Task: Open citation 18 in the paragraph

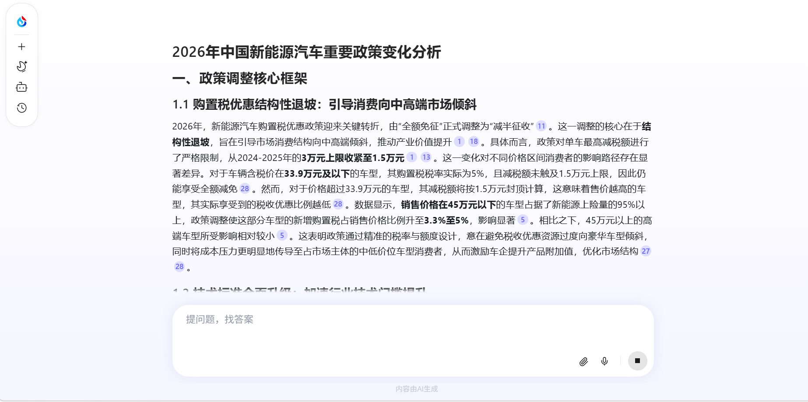Action: pos(474,142)
